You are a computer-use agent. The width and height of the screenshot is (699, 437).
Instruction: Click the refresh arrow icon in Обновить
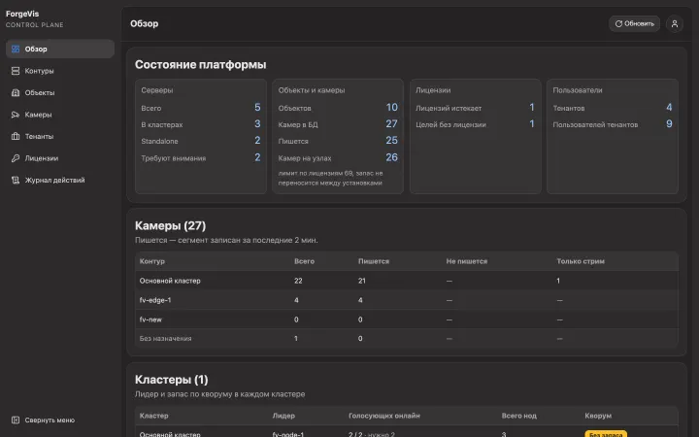[618, 23]
